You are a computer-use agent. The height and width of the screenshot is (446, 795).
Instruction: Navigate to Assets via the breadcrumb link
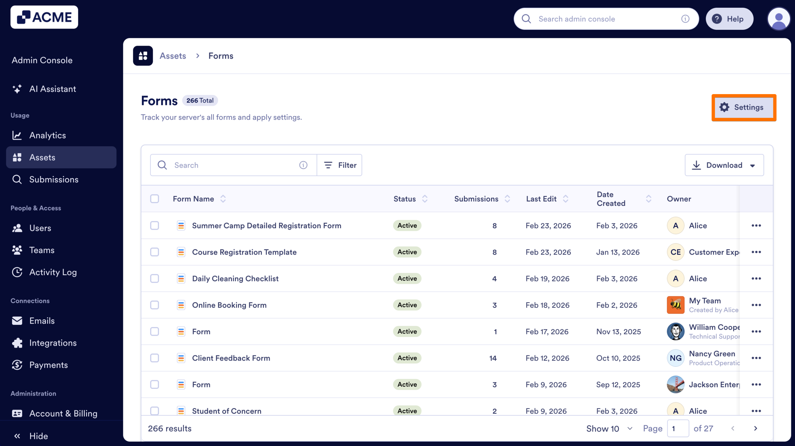pos(173,56)
